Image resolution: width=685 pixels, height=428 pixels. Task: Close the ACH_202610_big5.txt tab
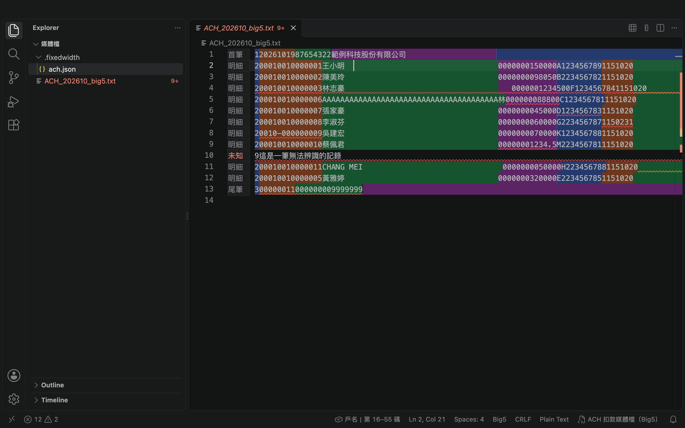[x=293, y=28]
